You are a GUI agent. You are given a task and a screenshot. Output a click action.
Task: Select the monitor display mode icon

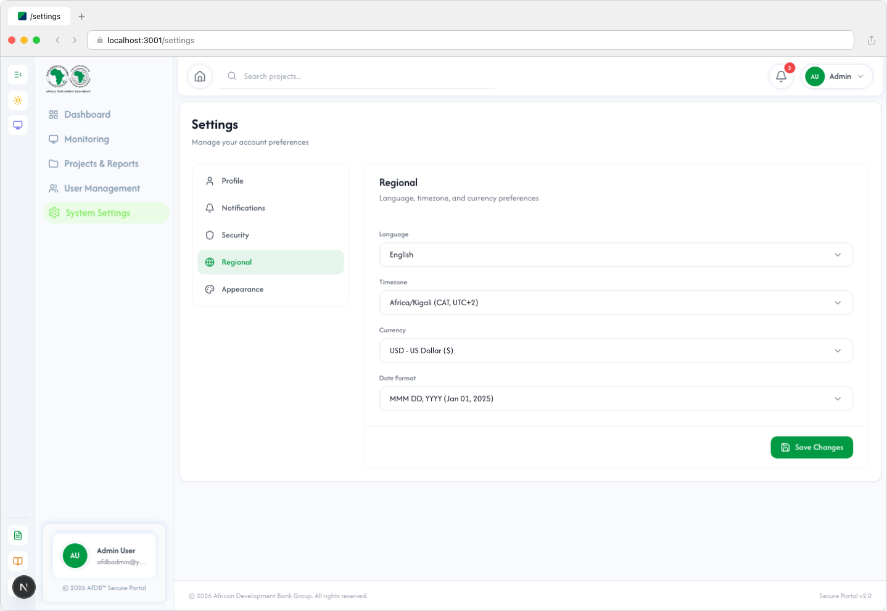(x=18, y=125)
